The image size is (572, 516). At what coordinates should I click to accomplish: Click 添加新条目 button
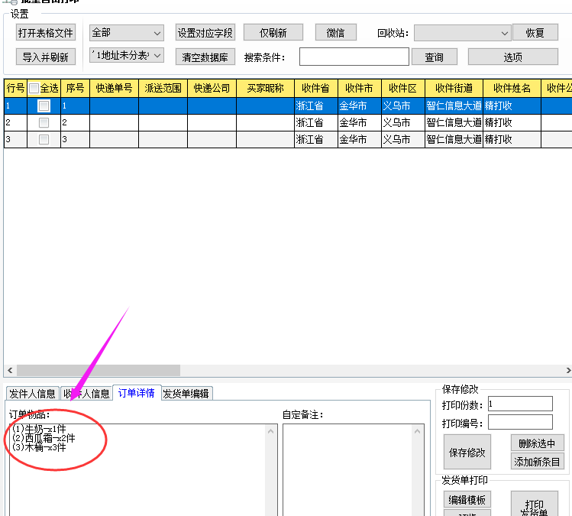tap(537, 461)
